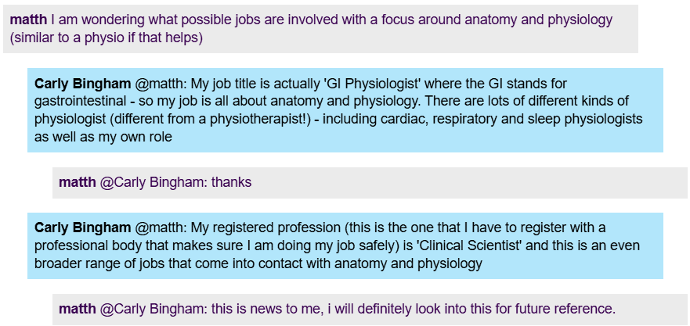Viewport: 690px width, 326px height.
Task: Open Carly Bingham's name in GI Physiologist reply
Action: [82, 84]
